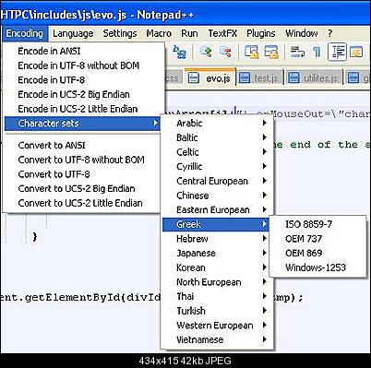Expand the Western European submenu
The height and width of the screenshot is (368, 371).
217,326
